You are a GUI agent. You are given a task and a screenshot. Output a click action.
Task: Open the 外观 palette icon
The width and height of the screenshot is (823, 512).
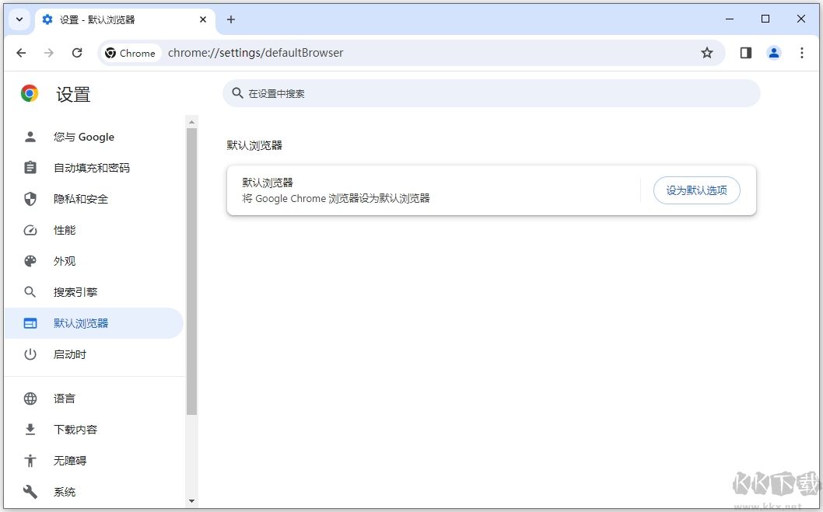pyautogui.click(x=30, y=261)
